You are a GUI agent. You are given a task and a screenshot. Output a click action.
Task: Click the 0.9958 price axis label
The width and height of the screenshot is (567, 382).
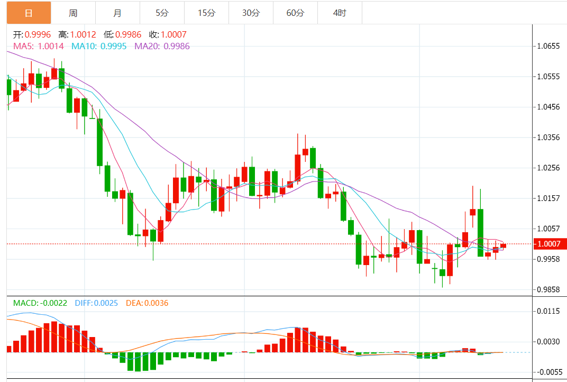pos(548,259)
